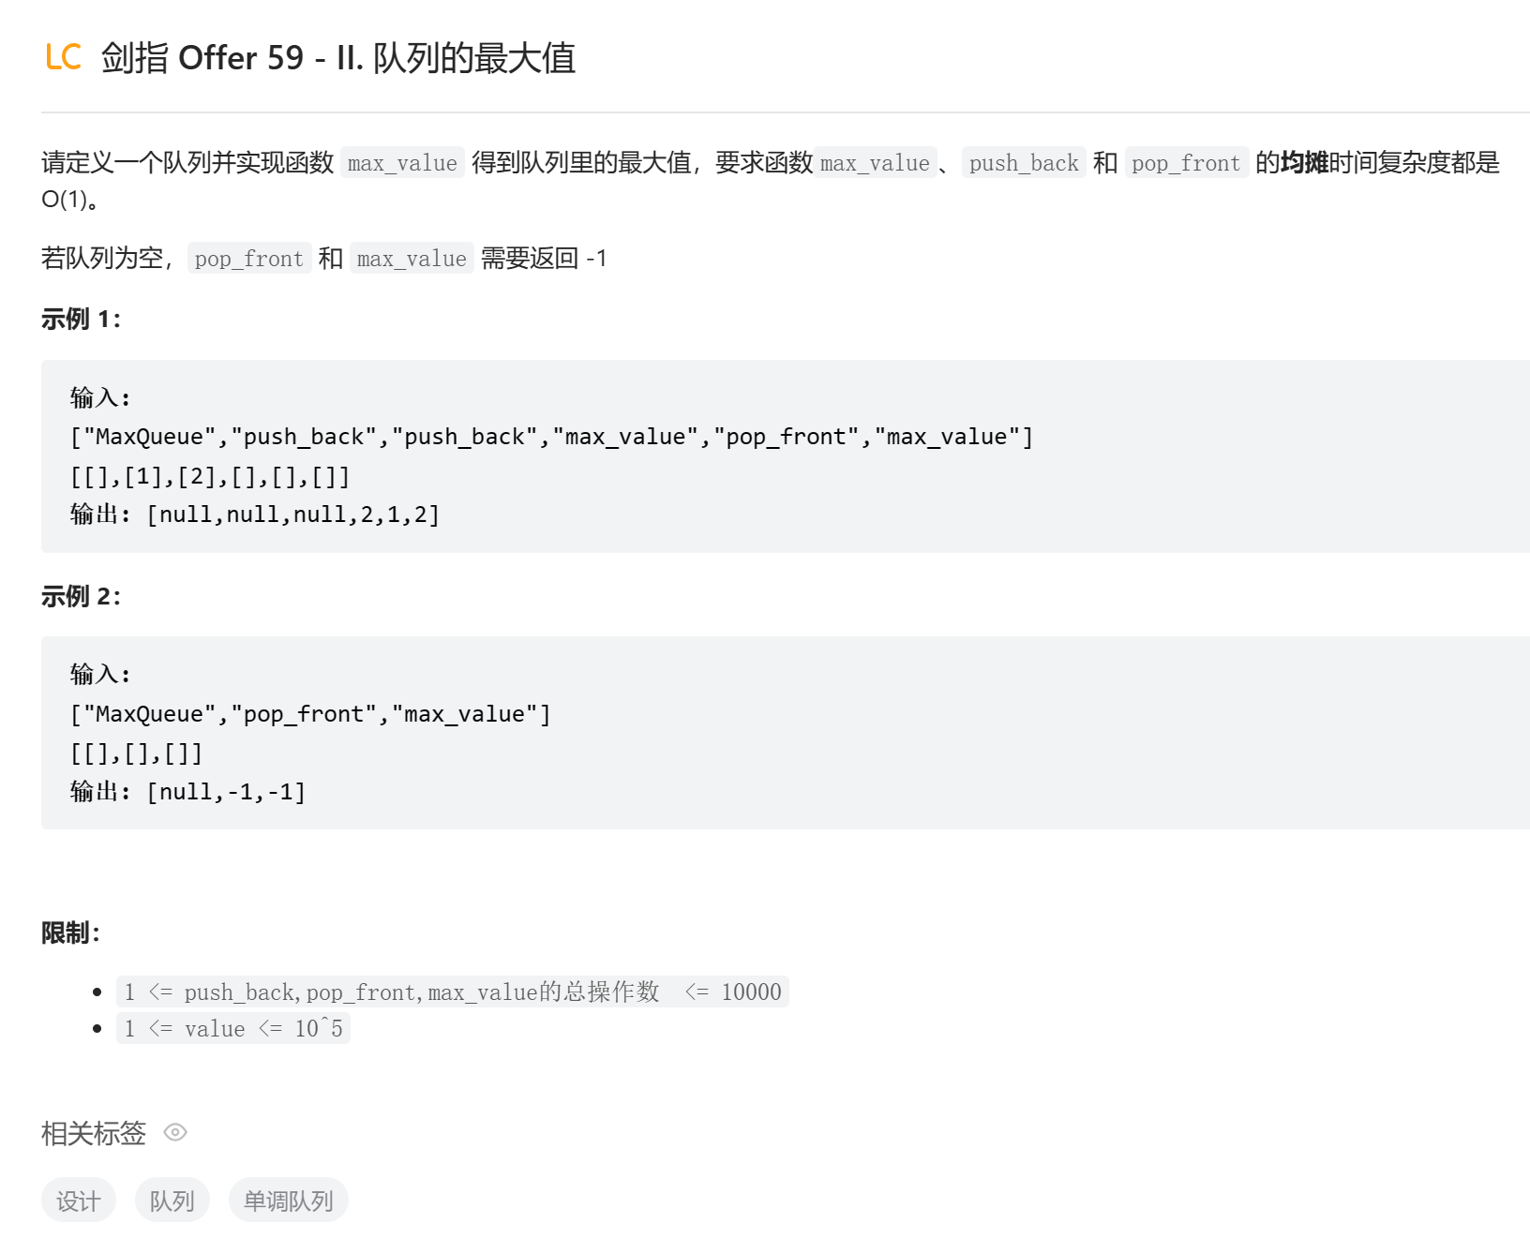Screen dimensions: 1530x1238
Task: Open the 队列 tag
Action: [172, 1201]
